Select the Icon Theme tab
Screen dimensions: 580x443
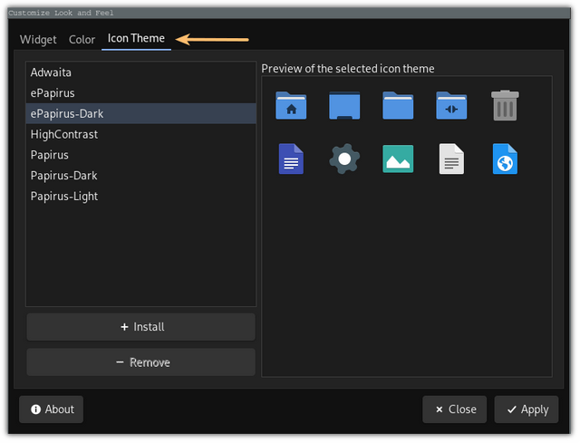[x=136, y=39]
